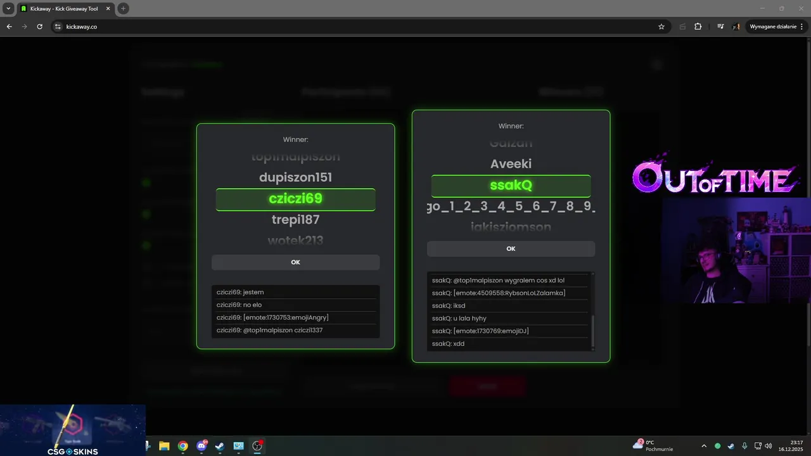Select the Kickaway - Kick Giveaway Tool tab
The image size is (811, 456).
pos(66,9)
